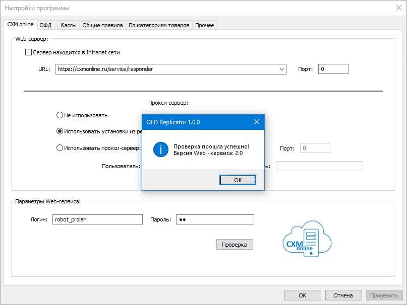Enable 'Сервер находится в Intranet сети' checkbox
This screenshot has width=407, height=305.
click(29, 52)
